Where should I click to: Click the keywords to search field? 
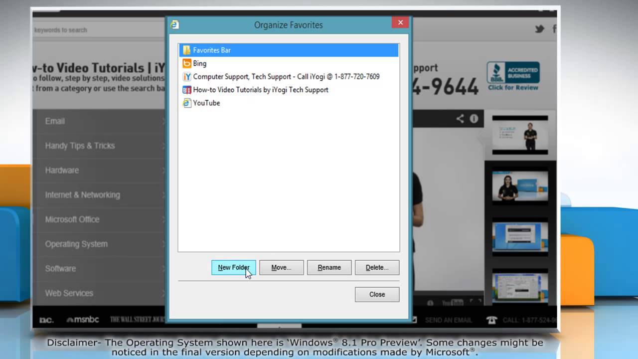99,30
